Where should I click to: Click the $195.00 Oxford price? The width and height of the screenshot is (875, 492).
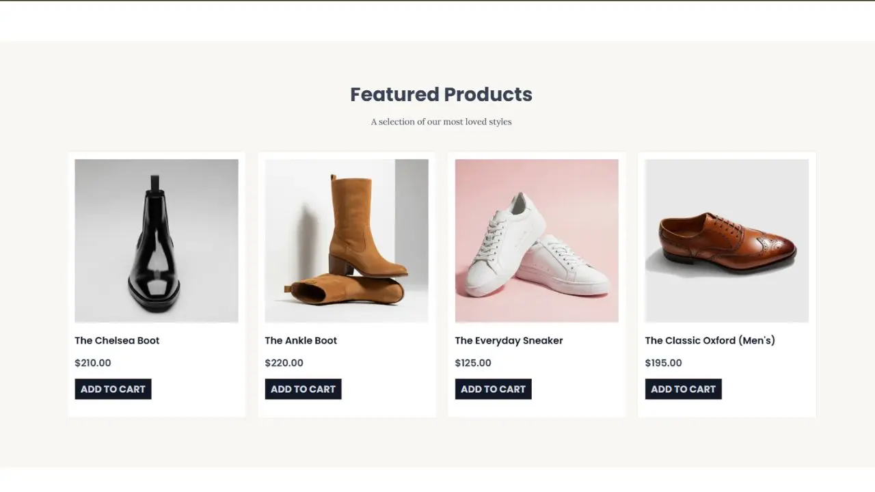663,363
